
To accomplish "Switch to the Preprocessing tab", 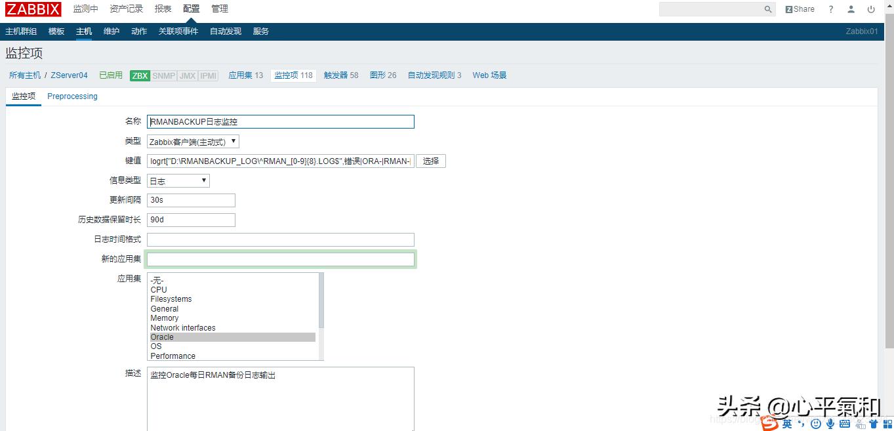I will pos(72,96).
